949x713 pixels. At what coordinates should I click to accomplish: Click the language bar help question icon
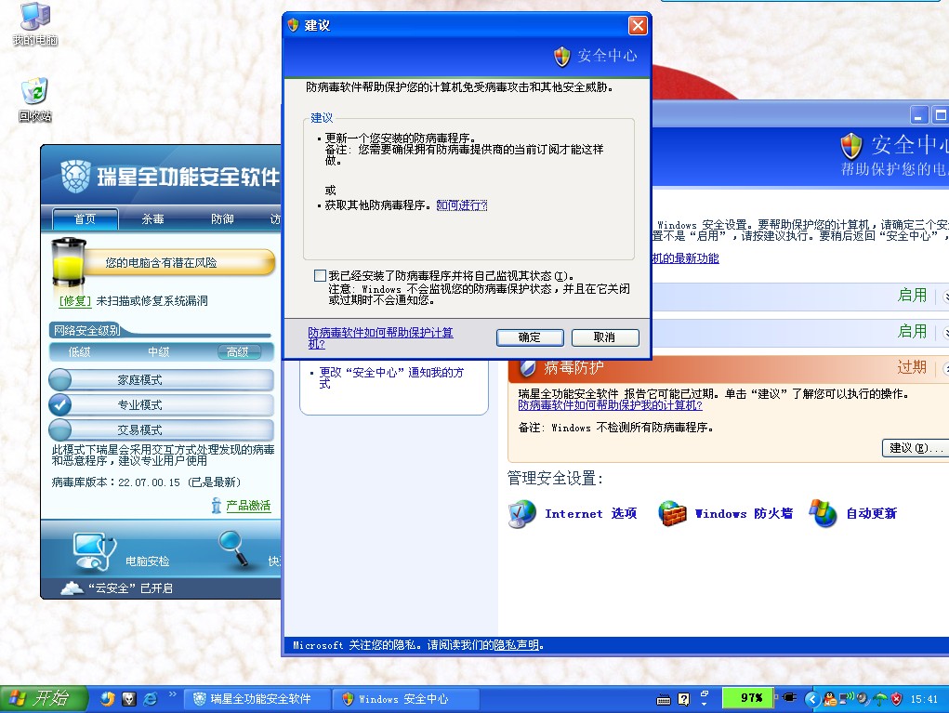click(684, 700)
